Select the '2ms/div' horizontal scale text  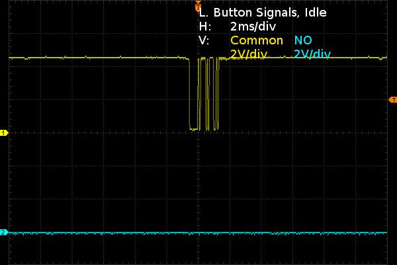pos(253,26)
